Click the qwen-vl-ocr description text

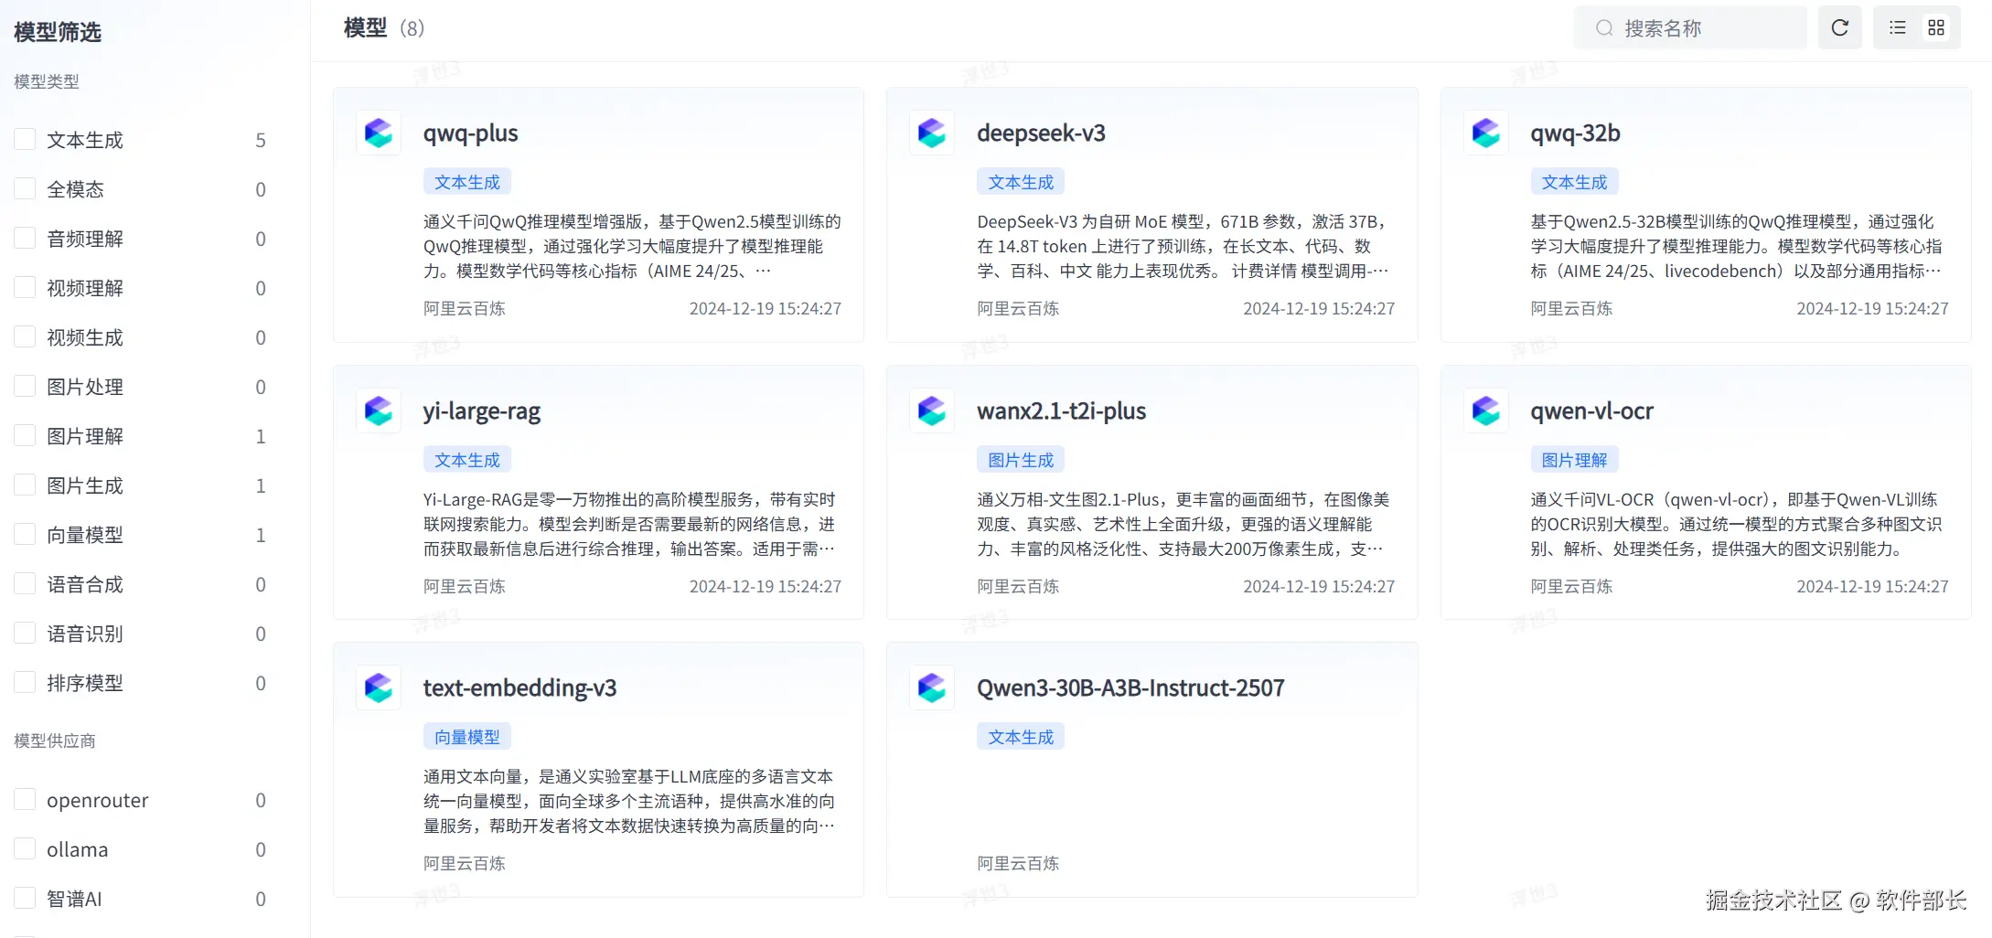(1739, 525)
